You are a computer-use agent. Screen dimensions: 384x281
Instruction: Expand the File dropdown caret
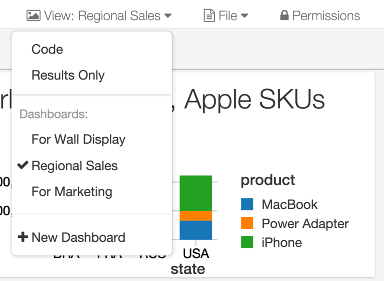(244, 16)
